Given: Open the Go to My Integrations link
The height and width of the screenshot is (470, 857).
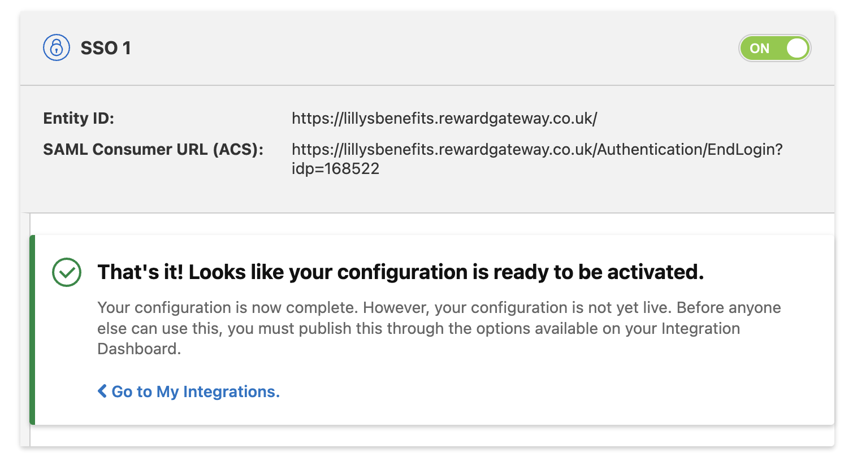Looking at the screenshot, I should pos(196,391).
